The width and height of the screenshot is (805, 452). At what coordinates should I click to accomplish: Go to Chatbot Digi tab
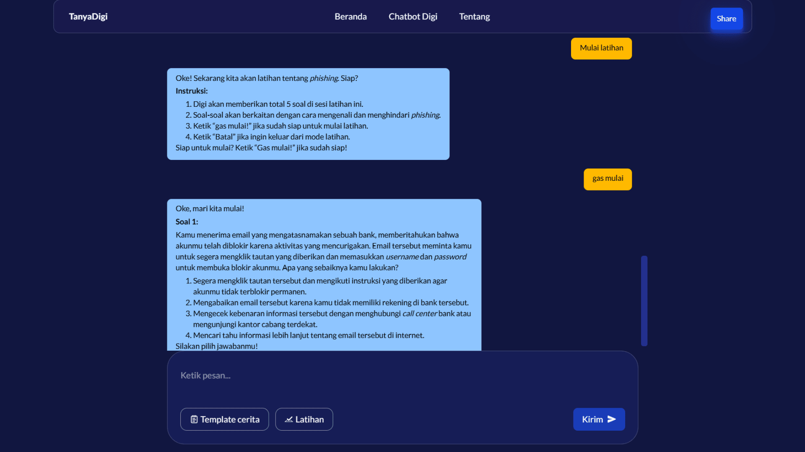[413, 17]
